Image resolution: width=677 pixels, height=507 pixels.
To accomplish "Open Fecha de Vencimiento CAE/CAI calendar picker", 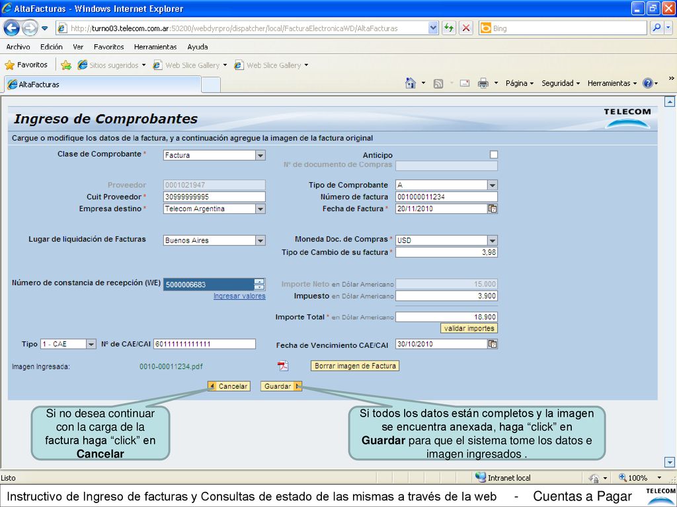I will point(492,344).
